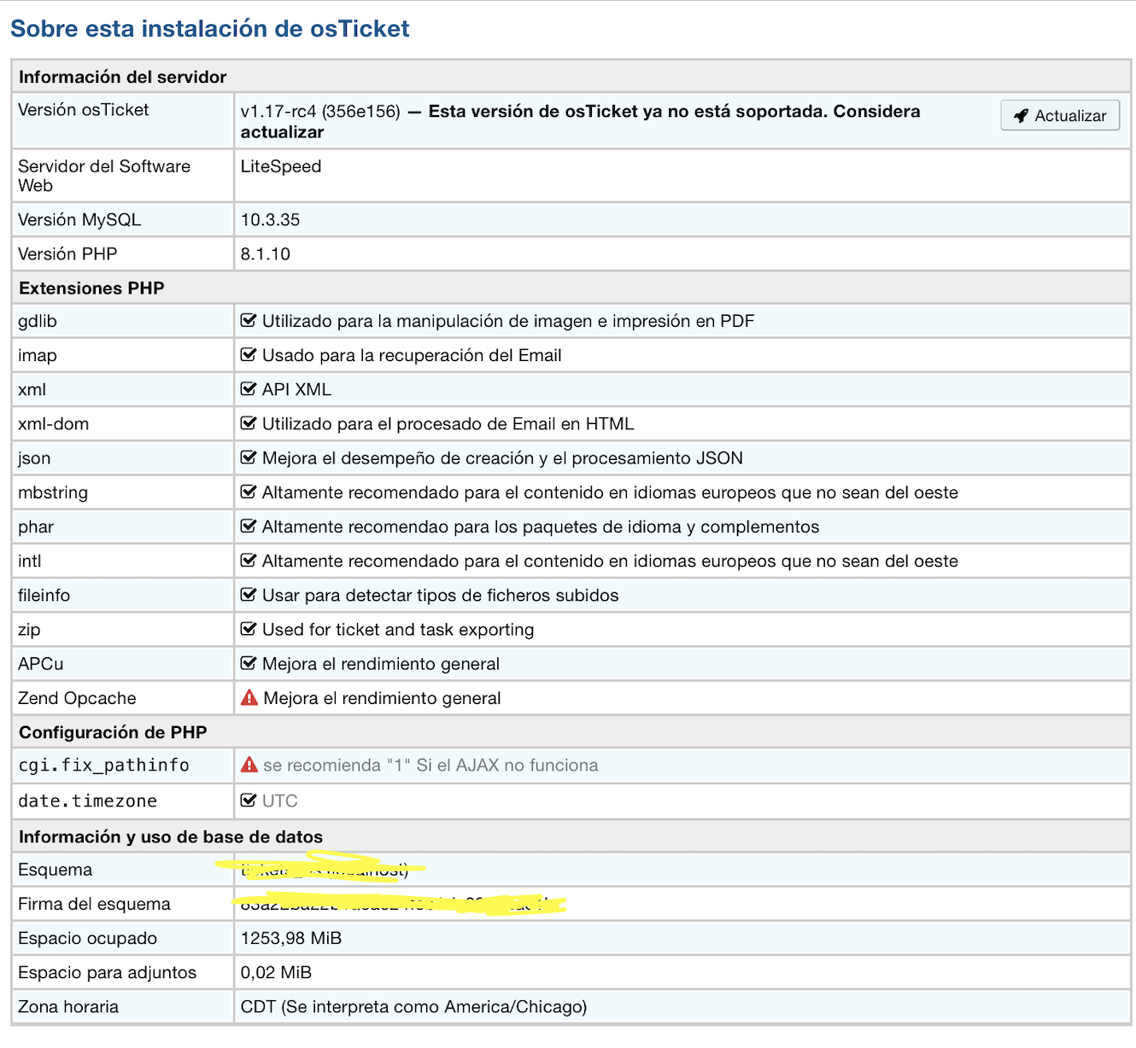Viewport: 1136px width, 1048px height.
Task: Click the page title Sobre esta instalación
Action: coord(210,29)
